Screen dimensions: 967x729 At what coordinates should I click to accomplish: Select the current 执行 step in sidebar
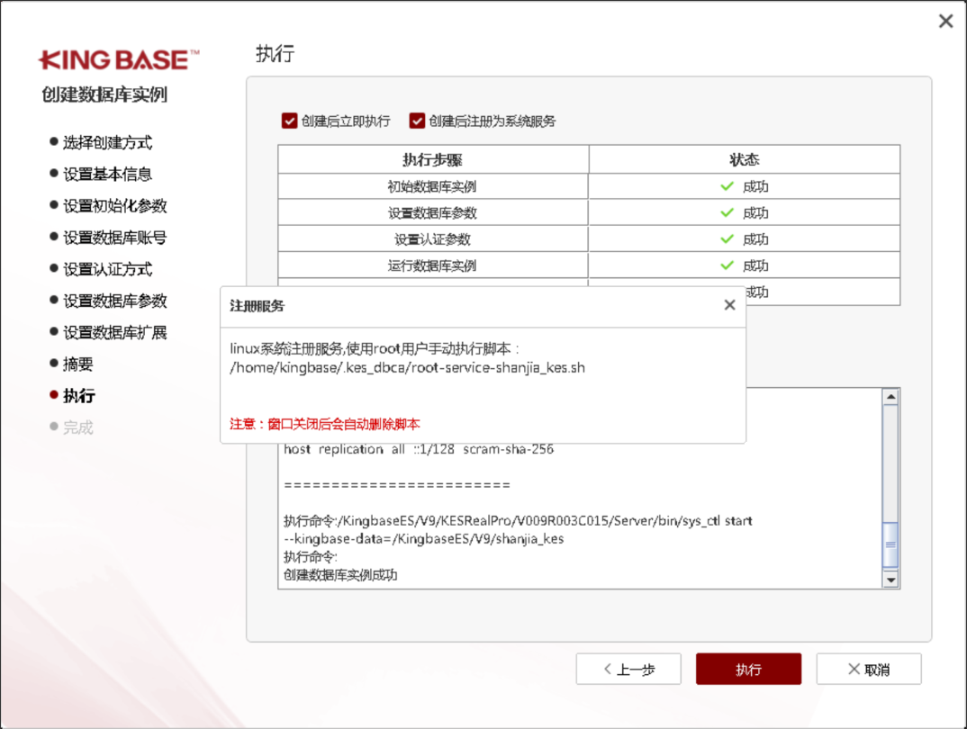point(79,396)
